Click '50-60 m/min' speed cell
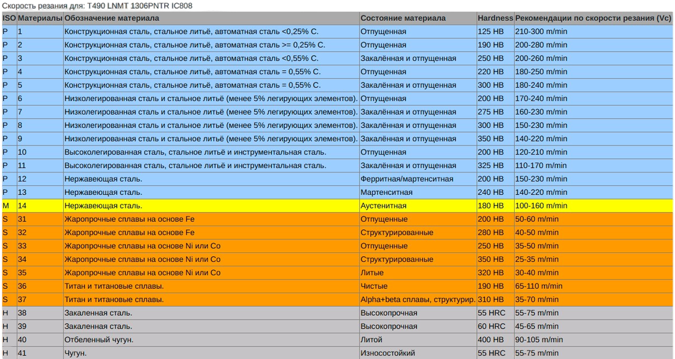The height and width of the screenshot is (359, 675). pyautogui.click(x=593, y=219)
